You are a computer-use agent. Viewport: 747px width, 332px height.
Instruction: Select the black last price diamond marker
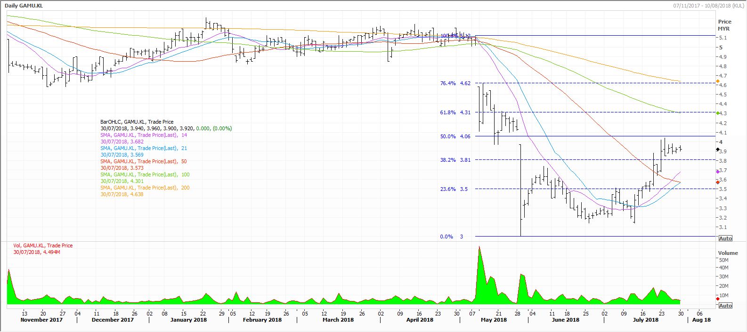point(717,150)
